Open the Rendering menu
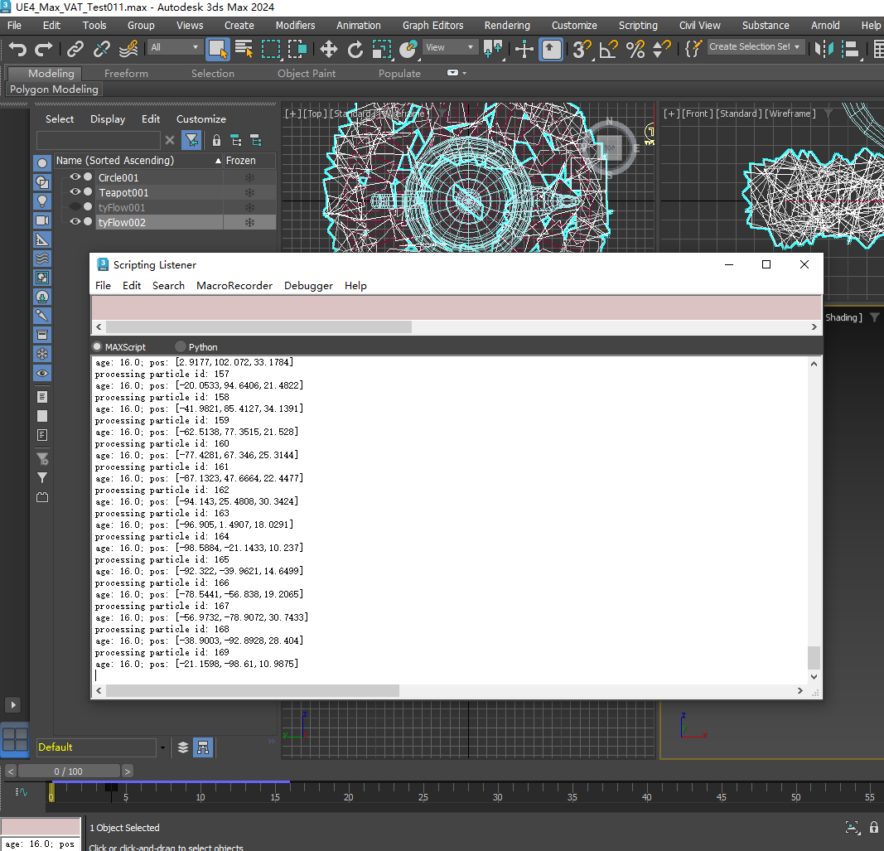Viewport: 884px width, 851px height. coord(507,26)
